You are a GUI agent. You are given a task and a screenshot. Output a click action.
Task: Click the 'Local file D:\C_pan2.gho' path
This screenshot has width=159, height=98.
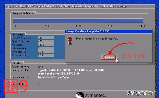click(54, 77)
